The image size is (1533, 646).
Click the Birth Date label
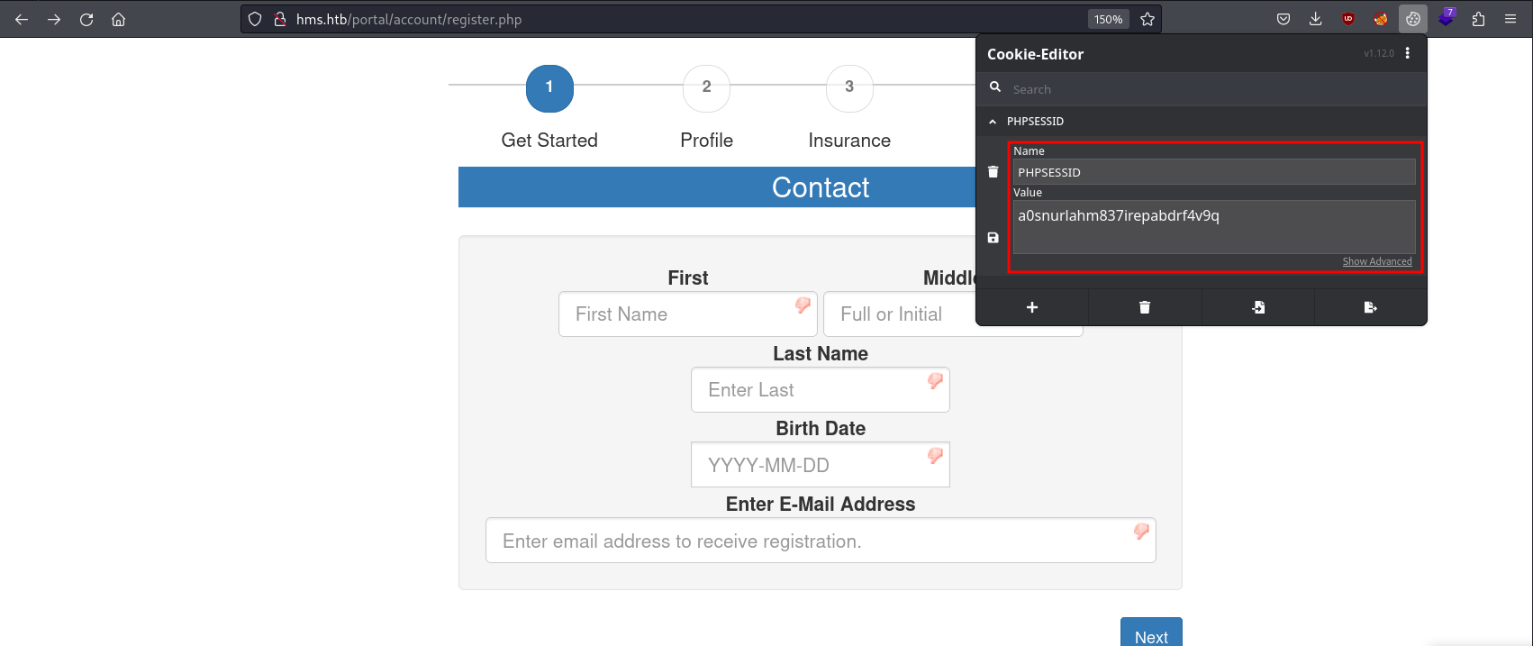point(821,429)
